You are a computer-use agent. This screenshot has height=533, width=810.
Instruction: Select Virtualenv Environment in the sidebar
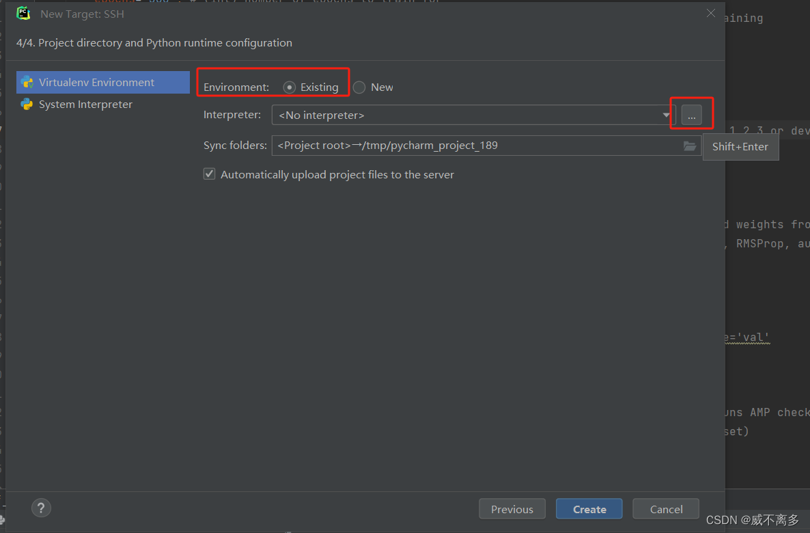coord(103,82)
